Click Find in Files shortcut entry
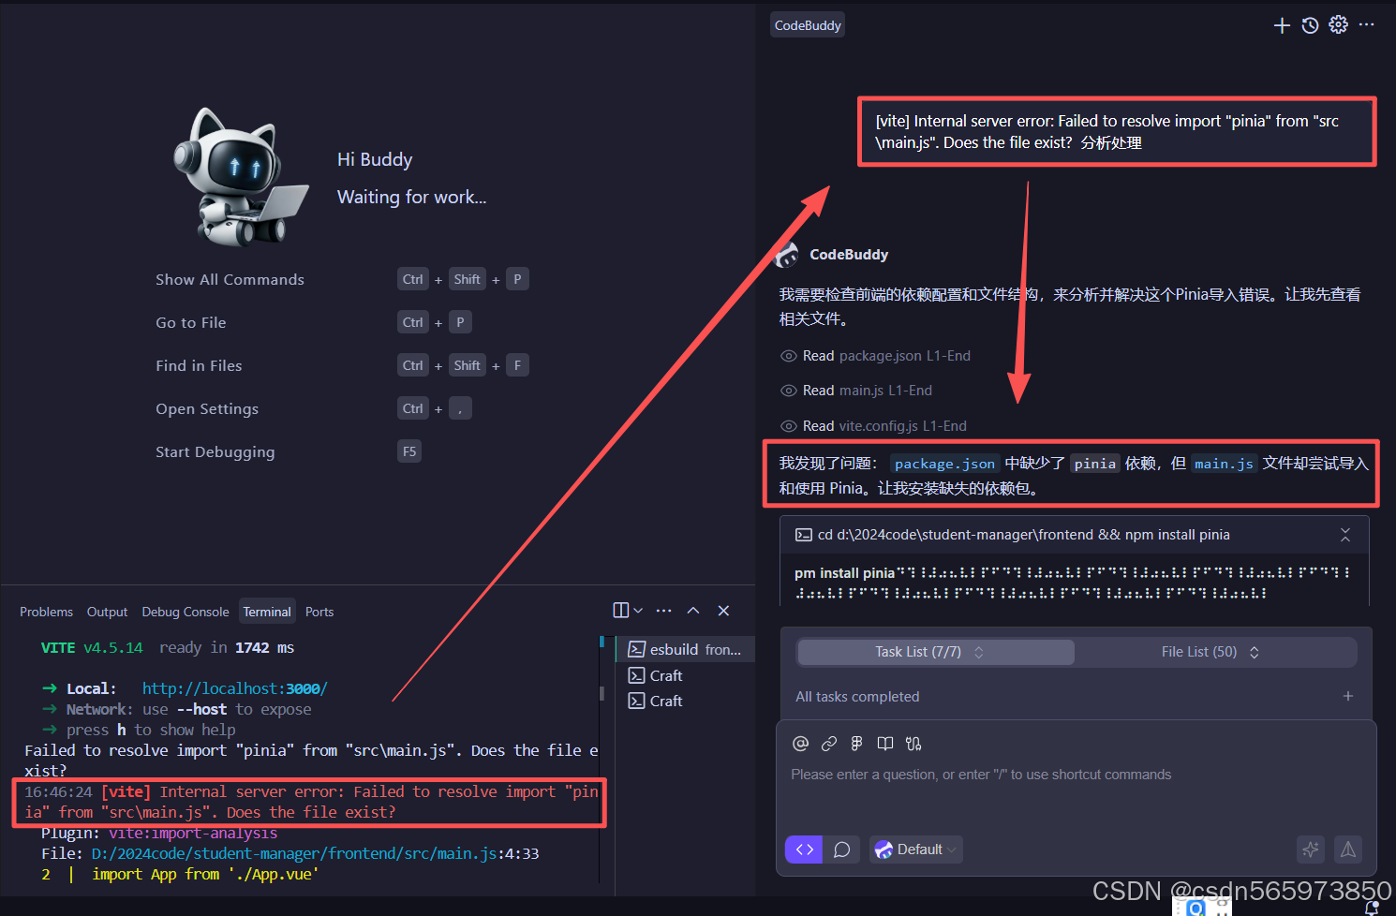The image size is (1396, 916). [199, 365]
